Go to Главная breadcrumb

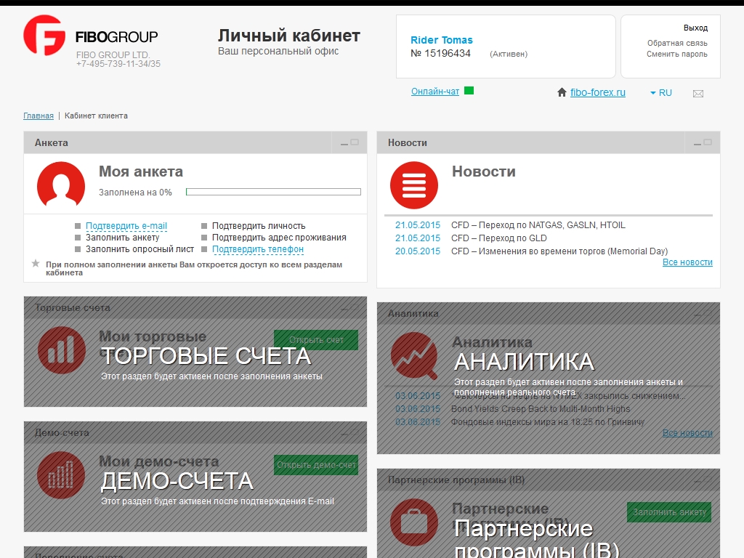point(39,116)
